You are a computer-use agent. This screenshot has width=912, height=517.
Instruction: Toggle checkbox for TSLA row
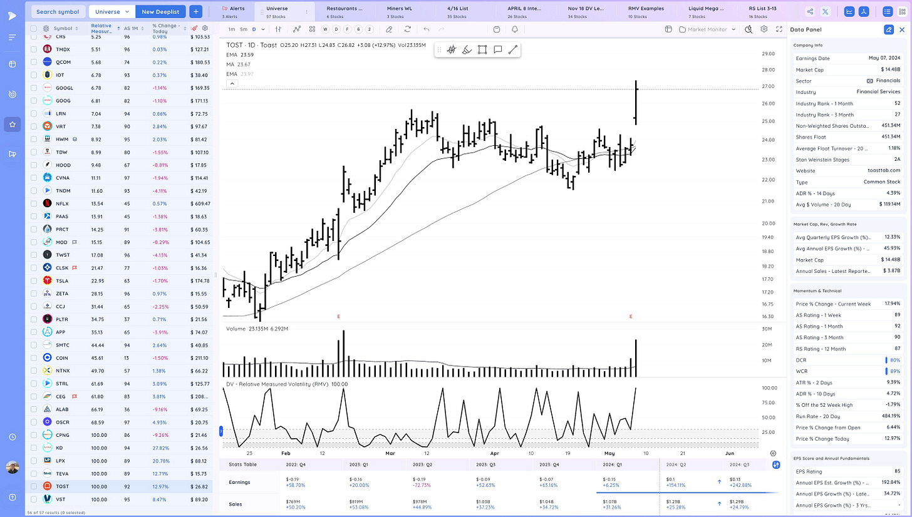point(34,280)
